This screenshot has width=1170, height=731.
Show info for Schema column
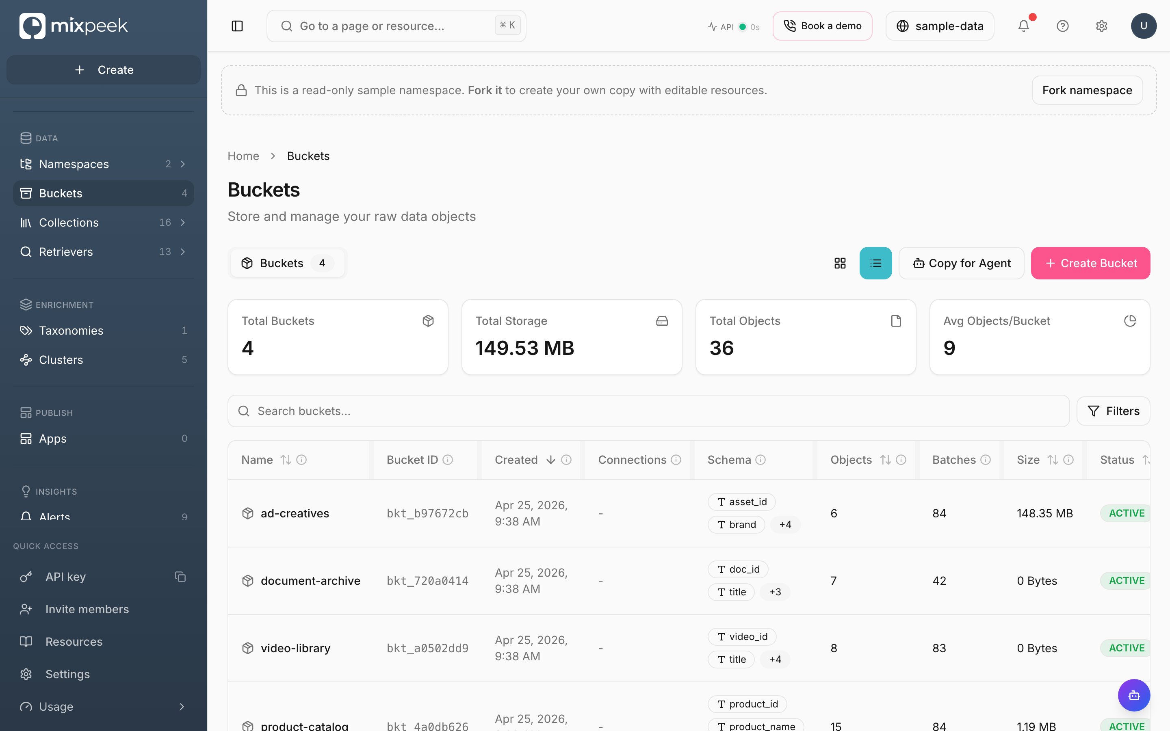tap(760, 460)
